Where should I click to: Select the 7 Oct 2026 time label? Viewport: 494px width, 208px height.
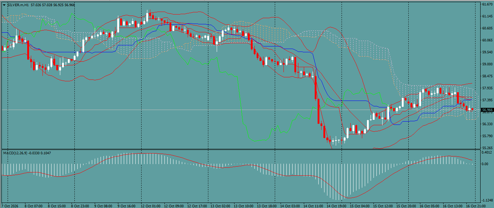(9, 206)
